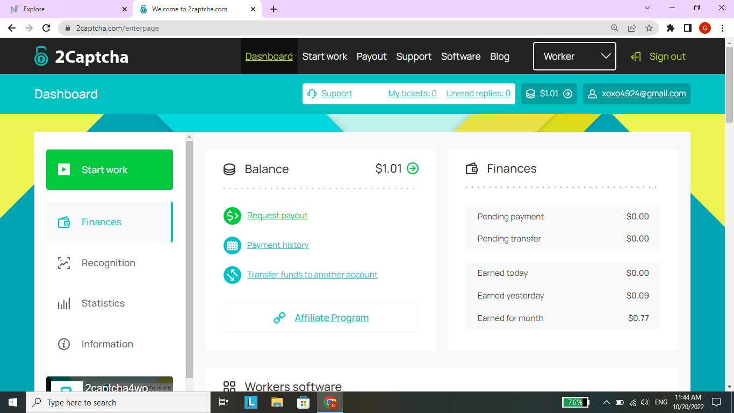Open the Worker role dropdown
This screenshot has width=734, height=413.
click(x=574, y=56)
